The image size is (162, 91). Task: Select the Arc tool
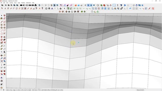(2, 31)
